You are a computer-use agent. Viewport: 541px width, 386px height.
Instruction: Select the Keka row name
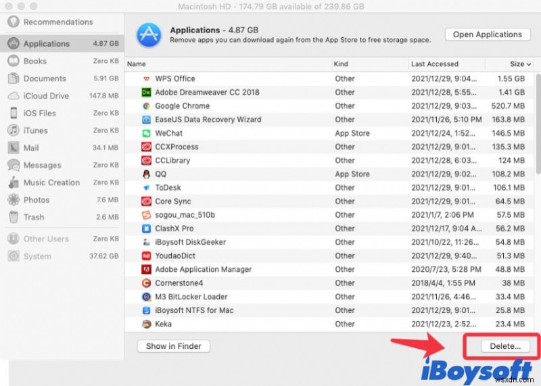163,324
